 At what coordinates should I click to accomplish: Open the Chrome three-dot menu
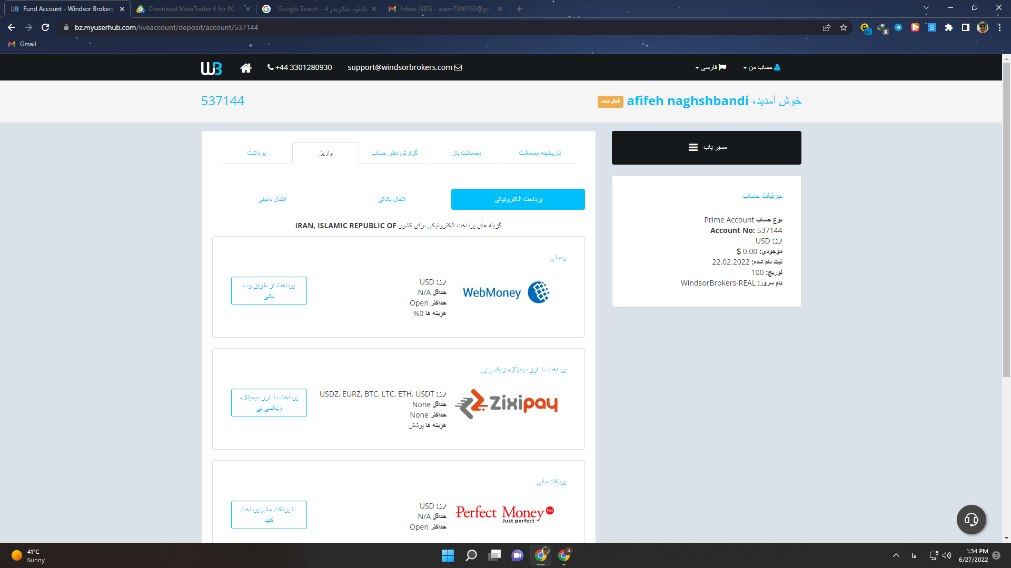[x=999, y=27]
